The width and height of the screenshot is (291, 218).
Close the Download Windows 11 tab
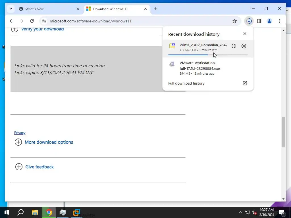coord(145,9)
